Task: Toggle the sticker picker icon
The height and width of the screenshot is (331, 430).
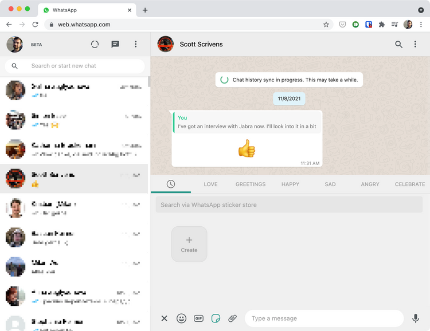Action: point(216,318)
